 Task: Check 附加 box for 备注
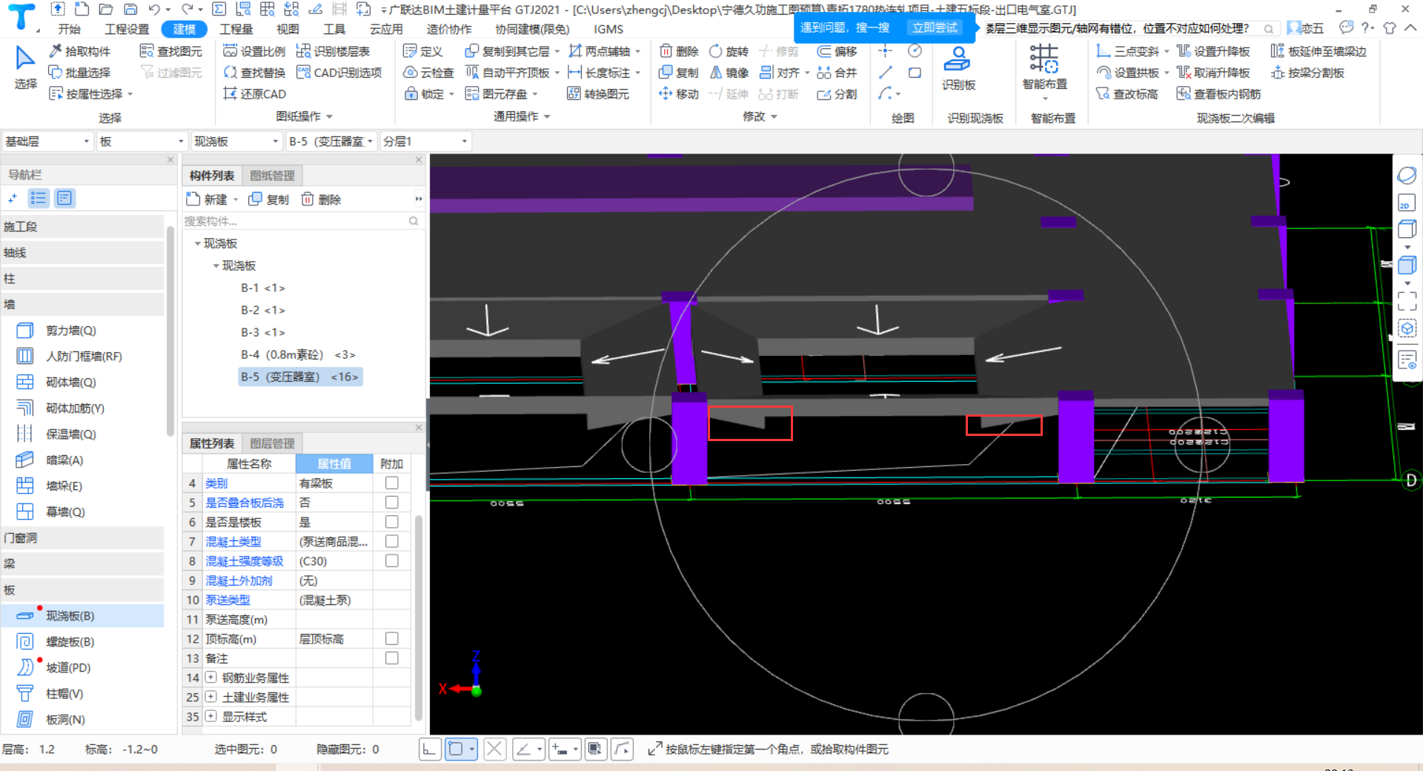click(392, 658)
